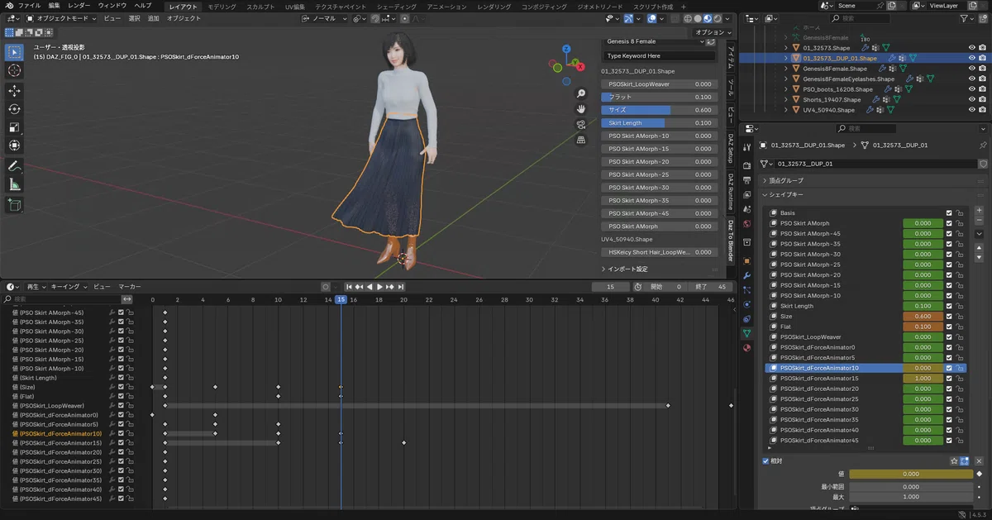
Task: Jump to last frame in timeline
Action: tap(400, 286)
